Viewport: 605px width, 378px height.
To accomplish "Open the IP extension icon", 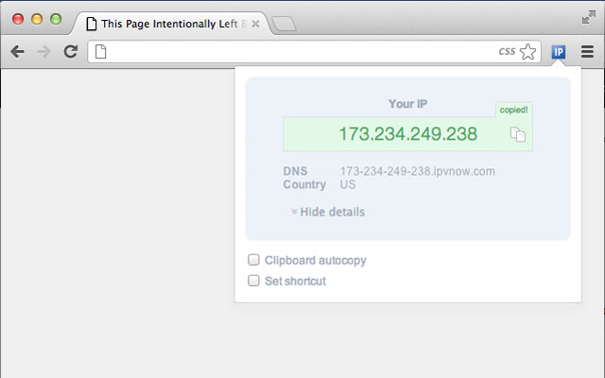I will point(559,51).
